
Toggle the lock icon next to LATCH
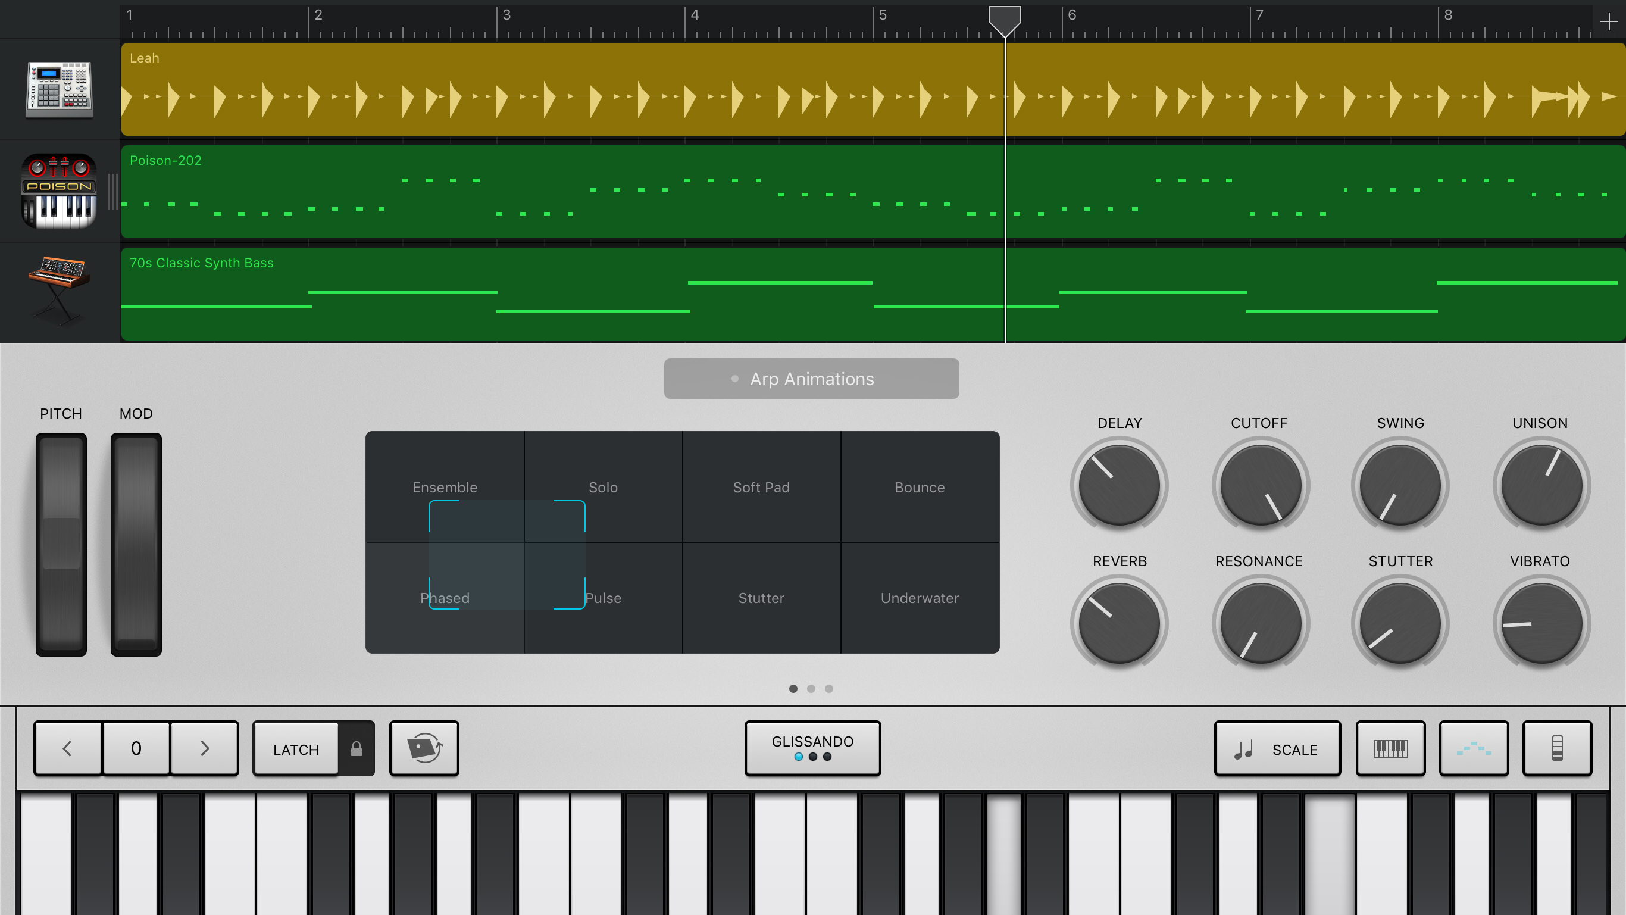click(357, 748)
